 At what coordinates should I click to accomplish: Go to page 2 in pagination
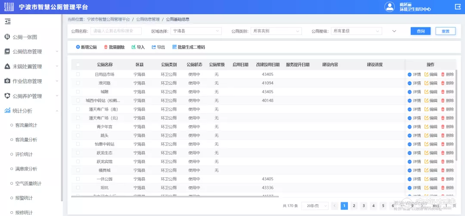354,206
